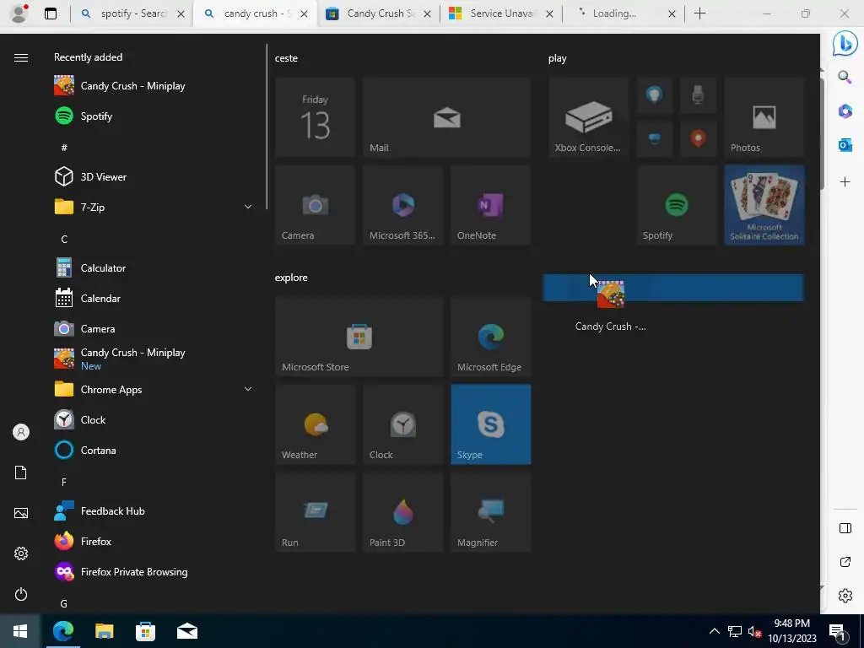Image resolution: width=864 pixels, height=648 pixels.
Task: Open the user account icon in Start sidebar
Action: (21, 432)
